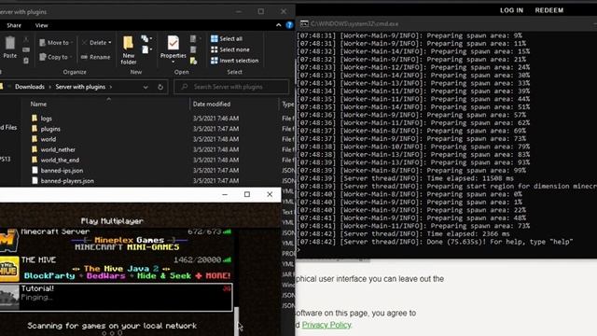Screen dimensions: 597x336
Task: Select the plugins folder
Action: click(x=50, y=129)
